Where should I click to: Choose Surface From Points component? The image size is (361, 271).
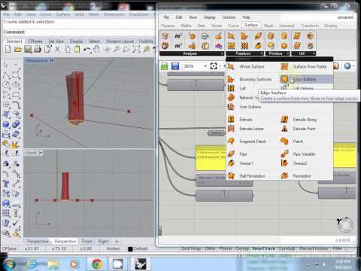coord(305,67)
